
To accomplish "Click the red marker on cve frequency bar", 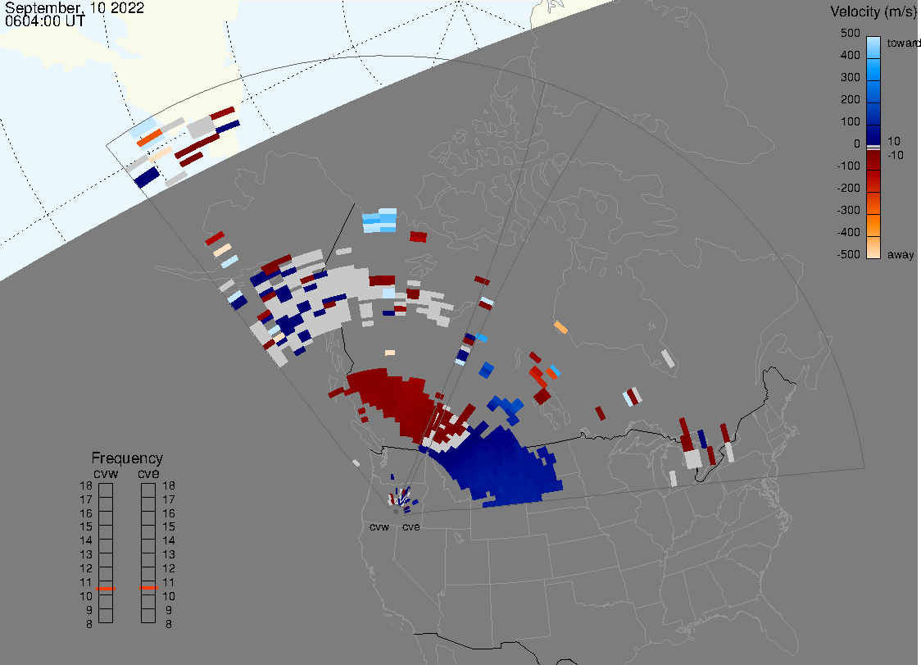I will point(148,588).
